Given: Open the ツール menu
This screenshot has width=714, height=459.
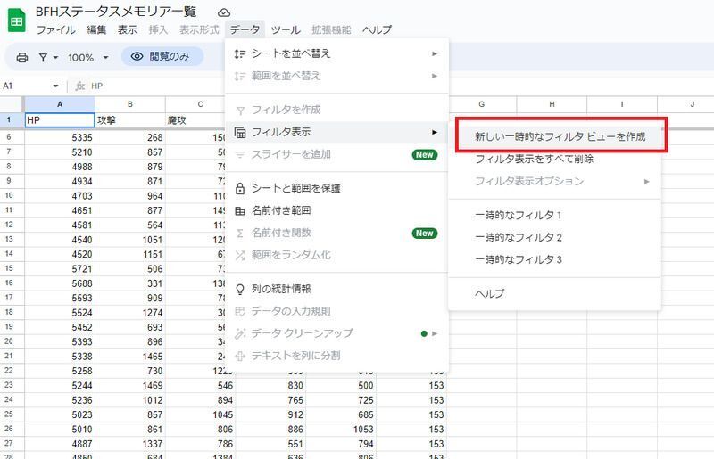Looking at the screenshot, I should [286, 29].
